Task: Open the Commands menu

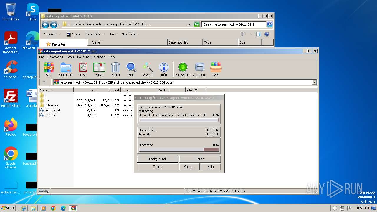Action: (x=55, y=57)
